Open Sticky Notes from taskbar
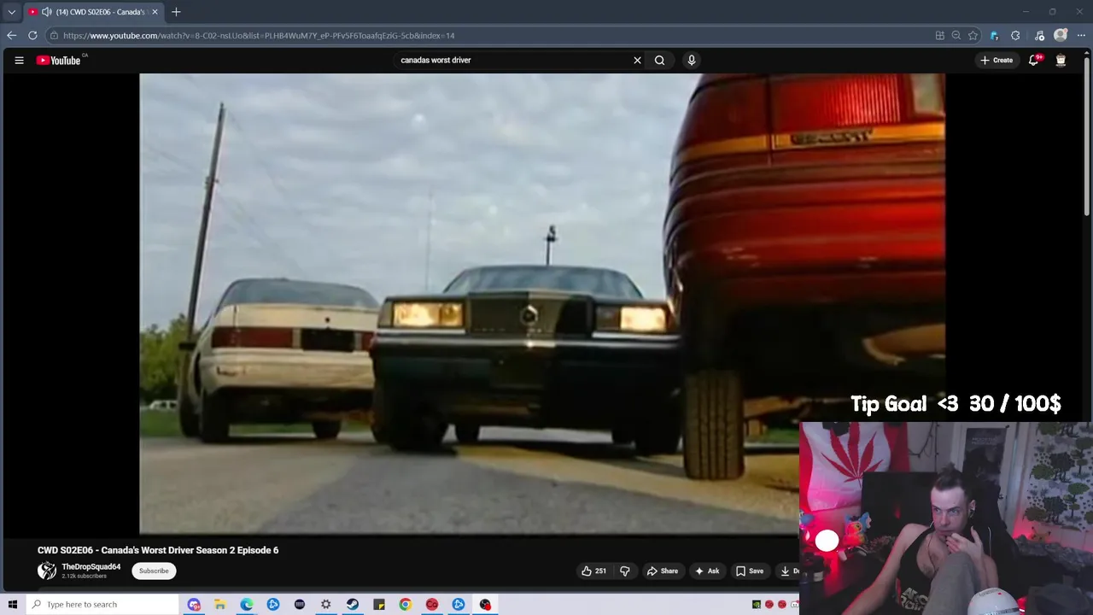Image resolution: width=1093 pixels, height=615 pixels. click(378, 604)
